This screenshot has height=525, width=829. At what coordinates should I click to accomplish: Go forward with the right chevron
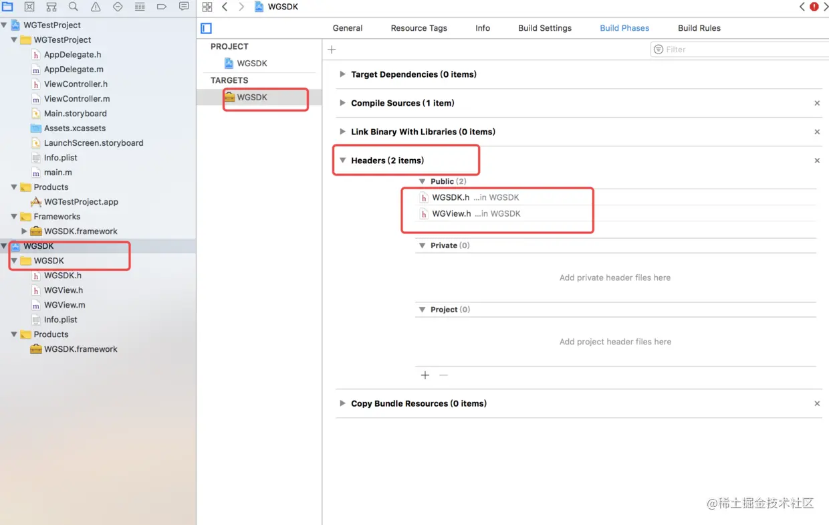241,7
